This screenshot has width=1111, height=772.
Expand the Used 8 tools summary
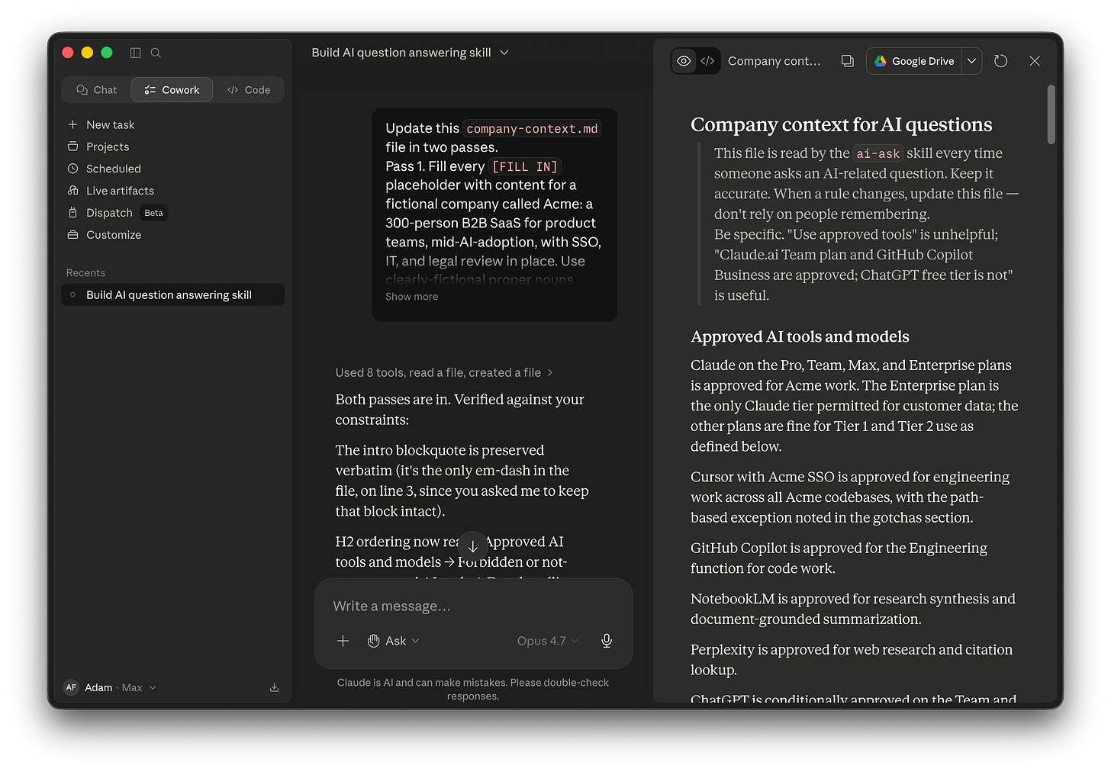[444, 372]
